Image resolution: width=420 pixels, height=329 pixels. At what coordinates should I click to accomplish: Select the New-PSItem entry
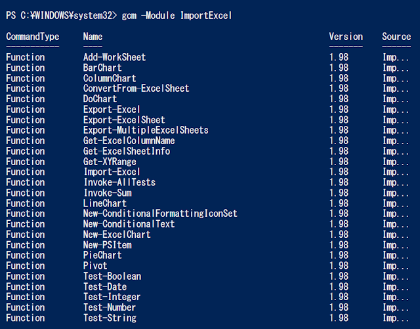coord(108,245)
